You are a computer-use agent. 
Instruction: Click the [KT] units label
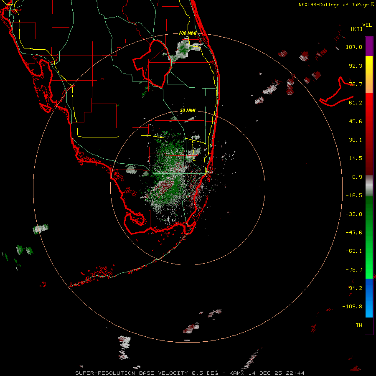[356, 29]
